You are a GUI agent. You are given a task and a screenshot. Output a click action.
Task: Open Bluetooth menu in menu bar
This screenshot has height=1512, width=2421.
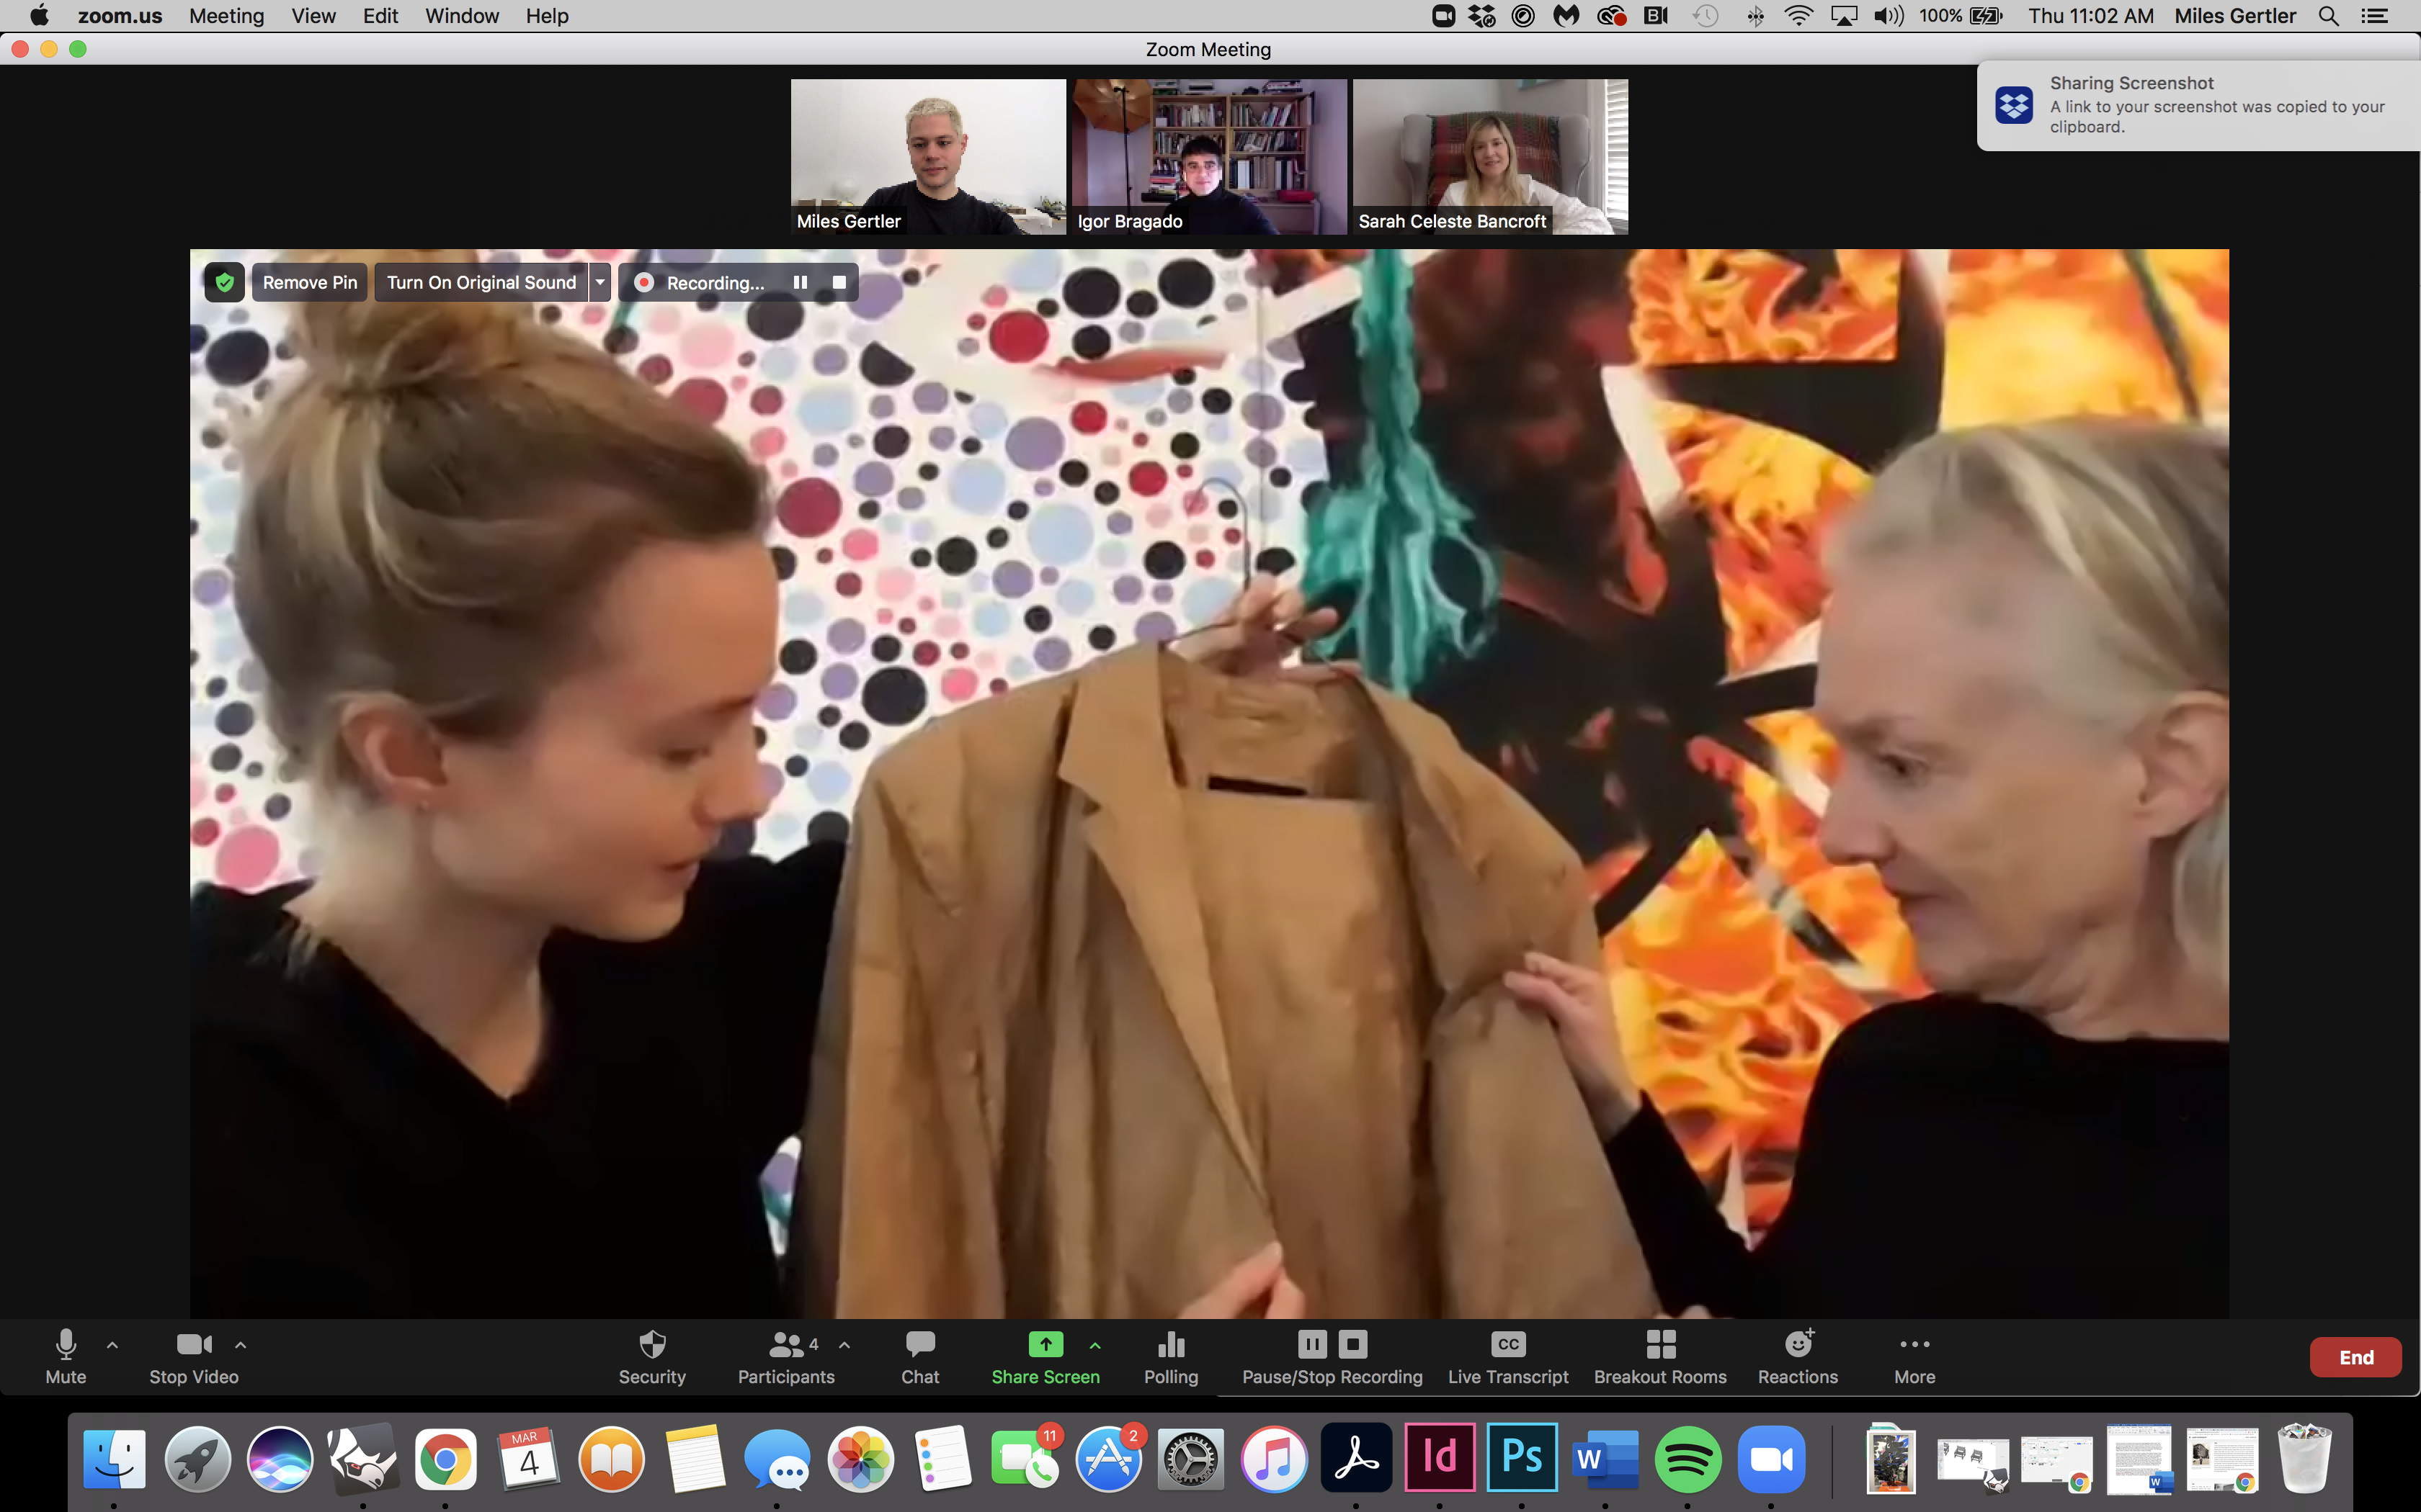[1755, 16]
